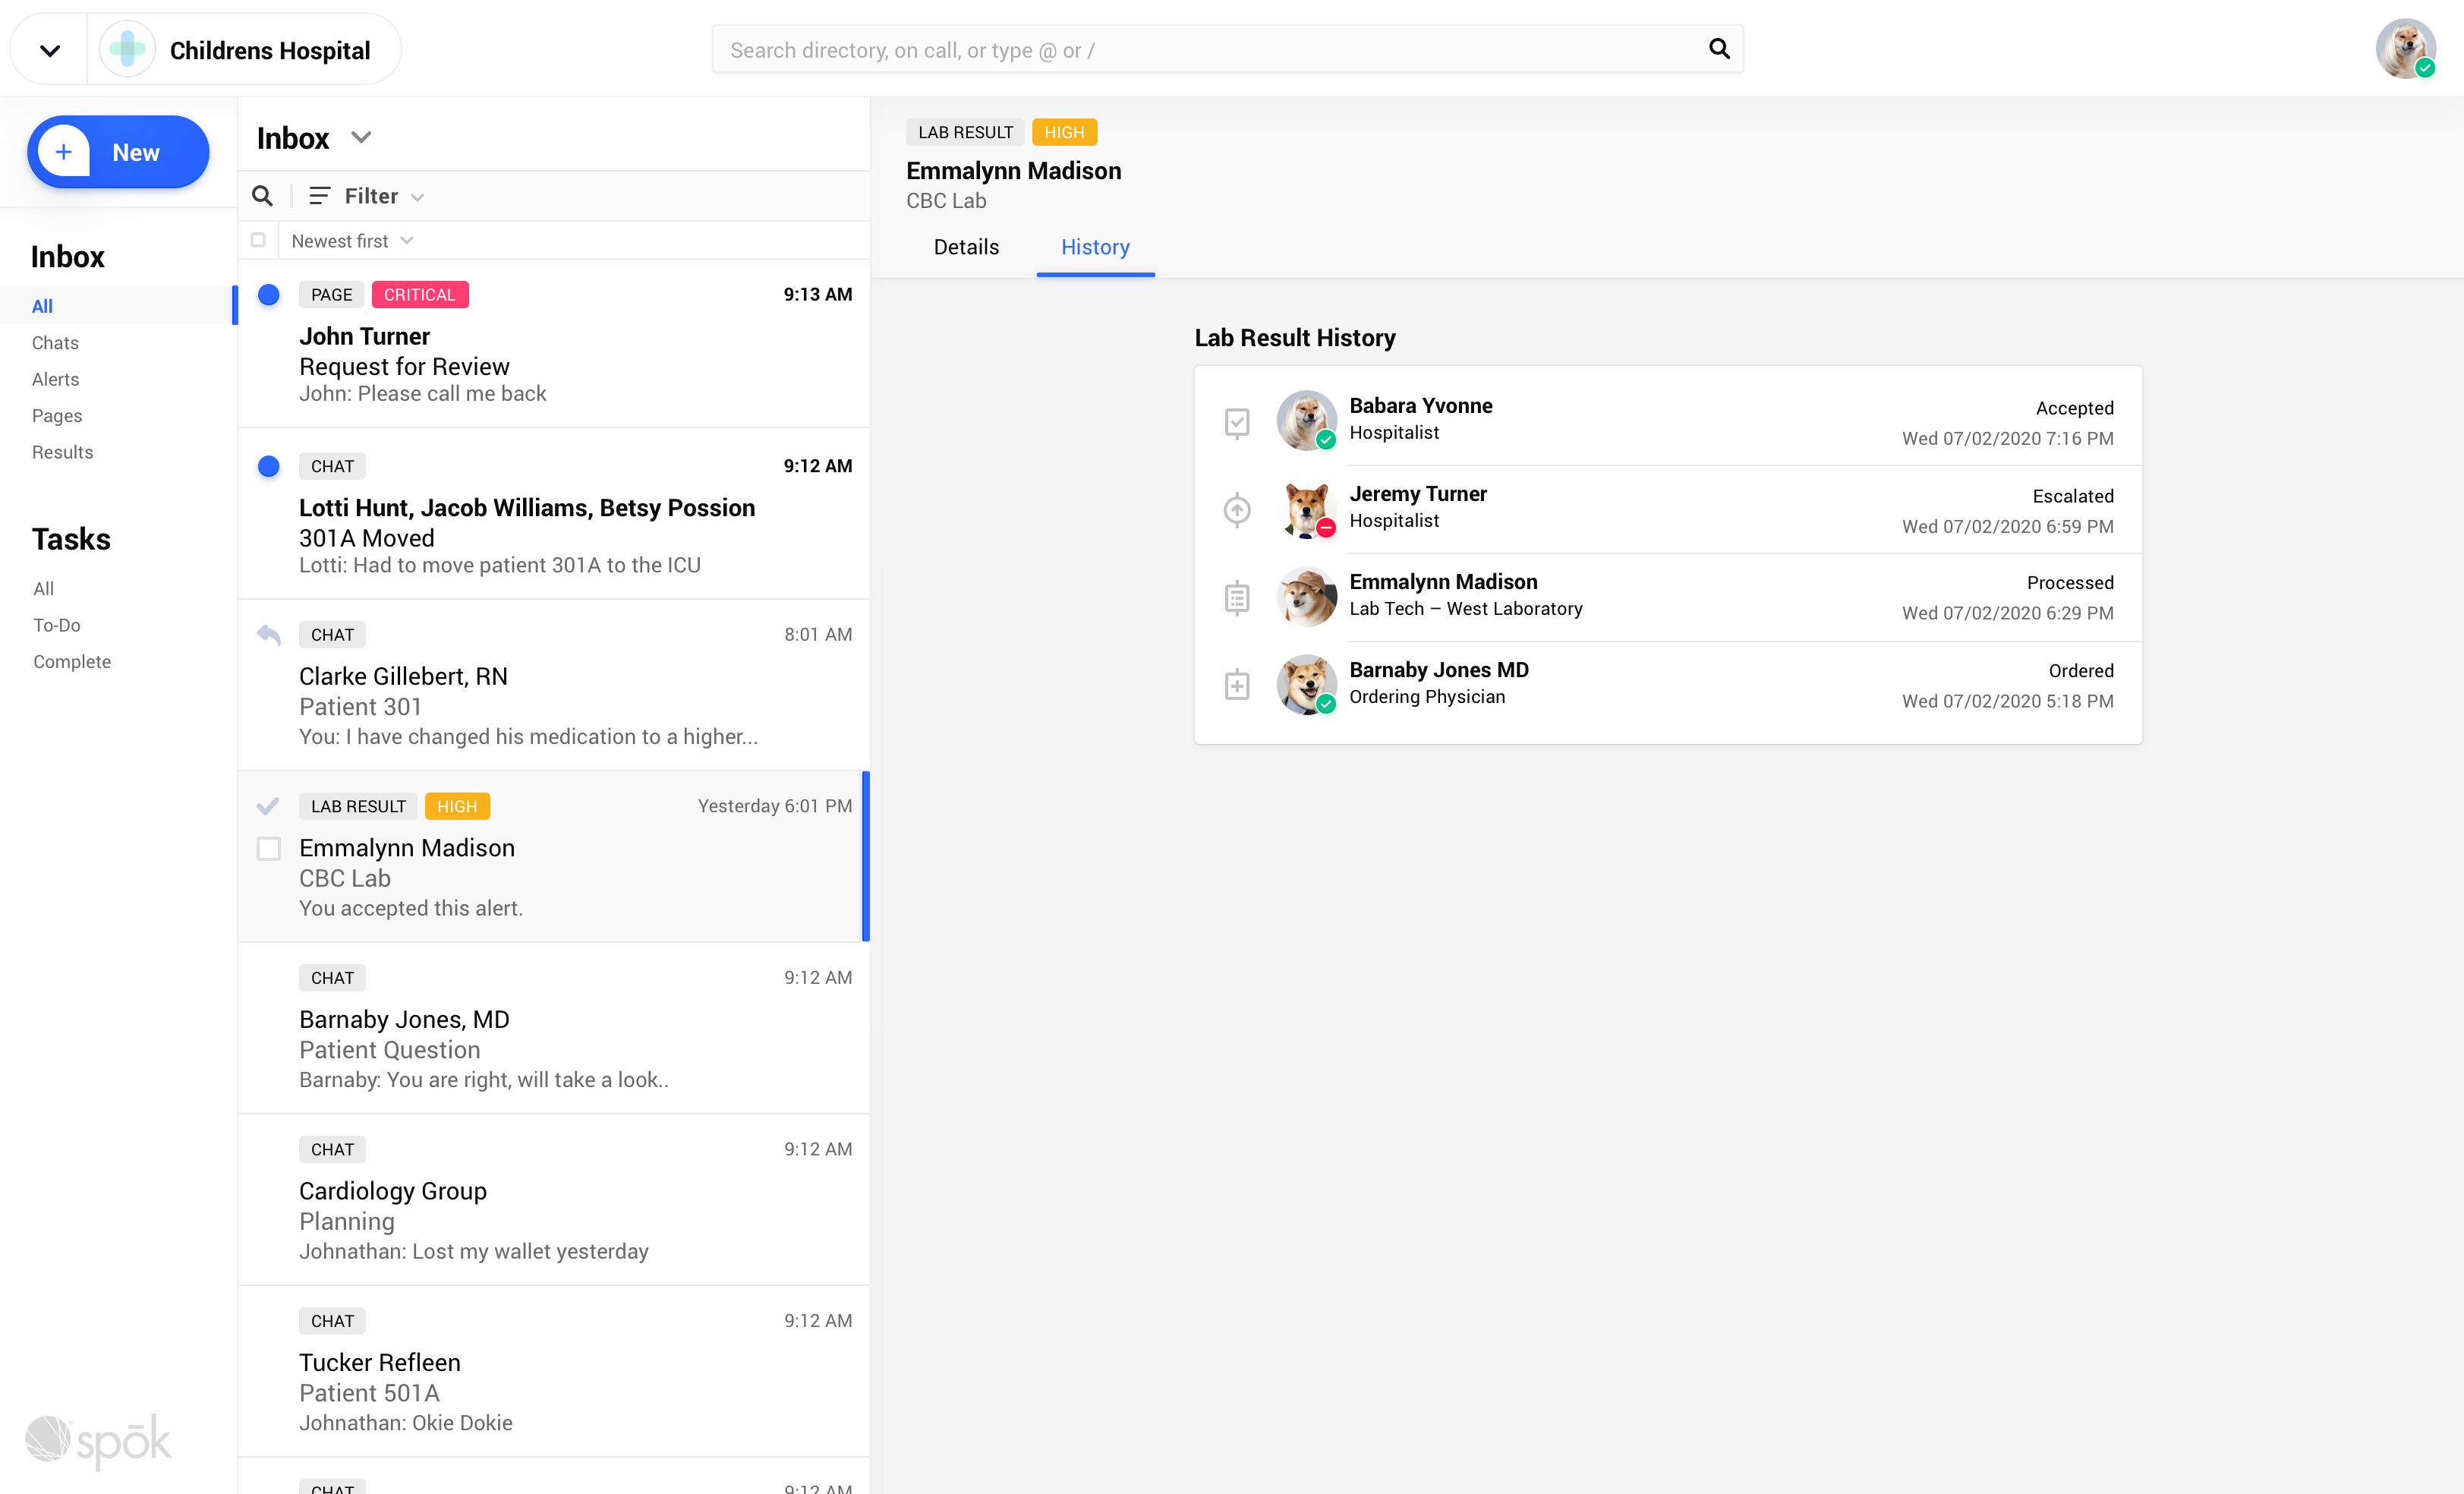Open John Turner Request for Review page

[x=554, y=343]
